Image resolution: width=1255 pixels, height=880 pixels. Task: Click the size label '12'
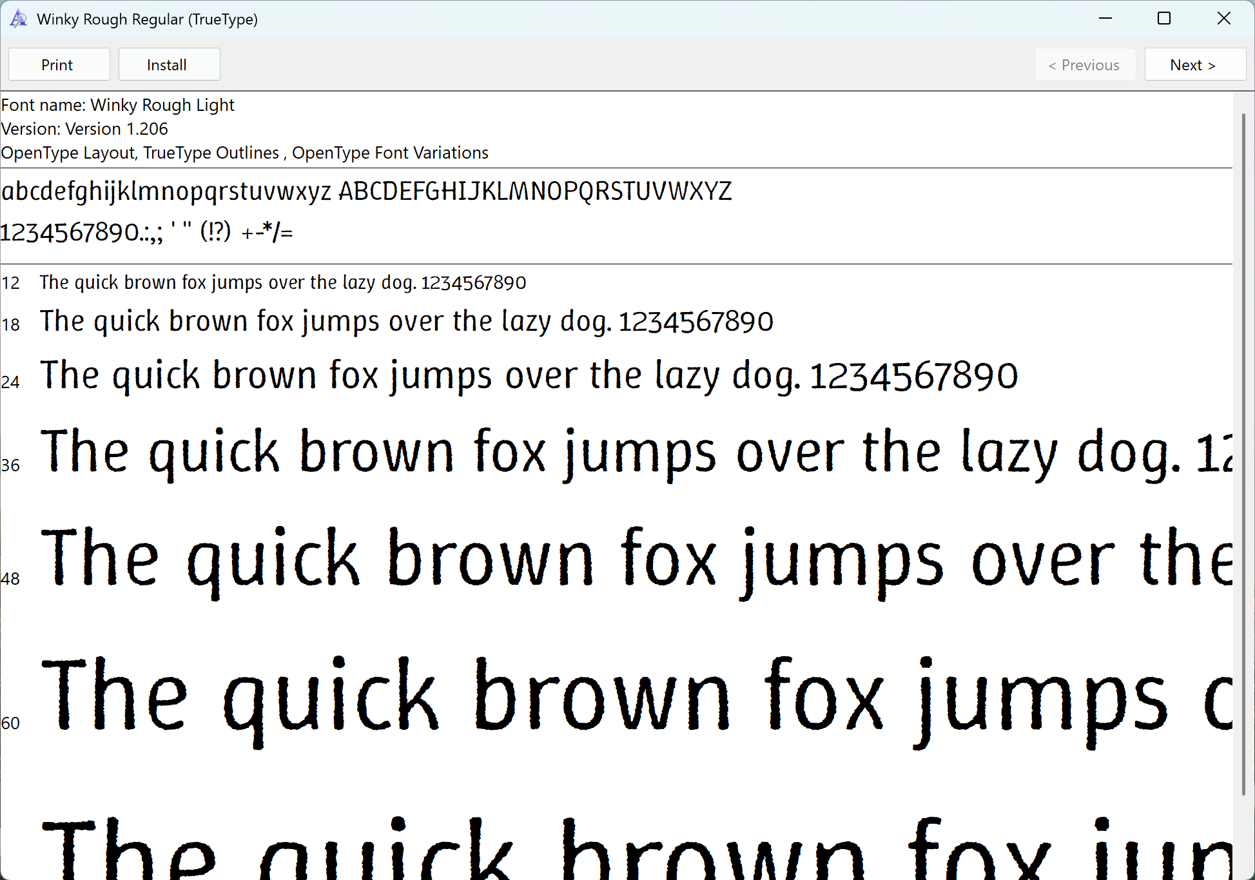click(x=10, y=283)
